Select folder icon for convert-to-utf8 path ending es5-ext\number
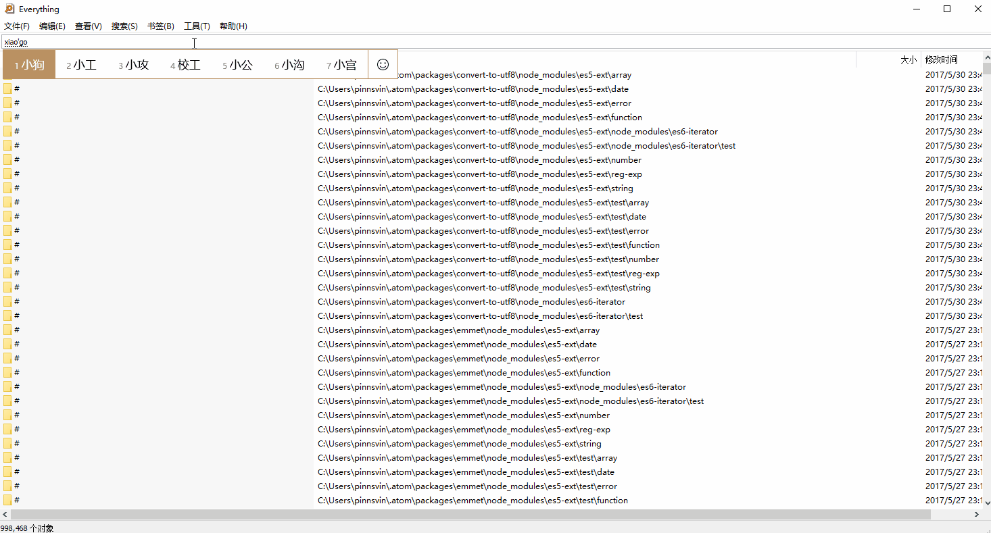The height and width of the screenshot is (533, 991). tap(7, 160)
